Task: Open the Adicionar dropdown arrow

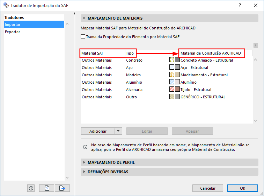Action: (x=118, y=131)
